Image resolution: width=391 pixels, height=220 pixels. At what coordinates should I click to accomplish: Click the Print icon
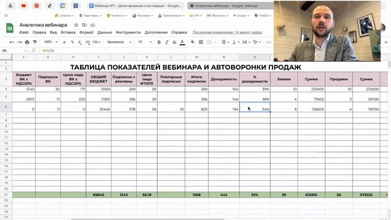27,42
